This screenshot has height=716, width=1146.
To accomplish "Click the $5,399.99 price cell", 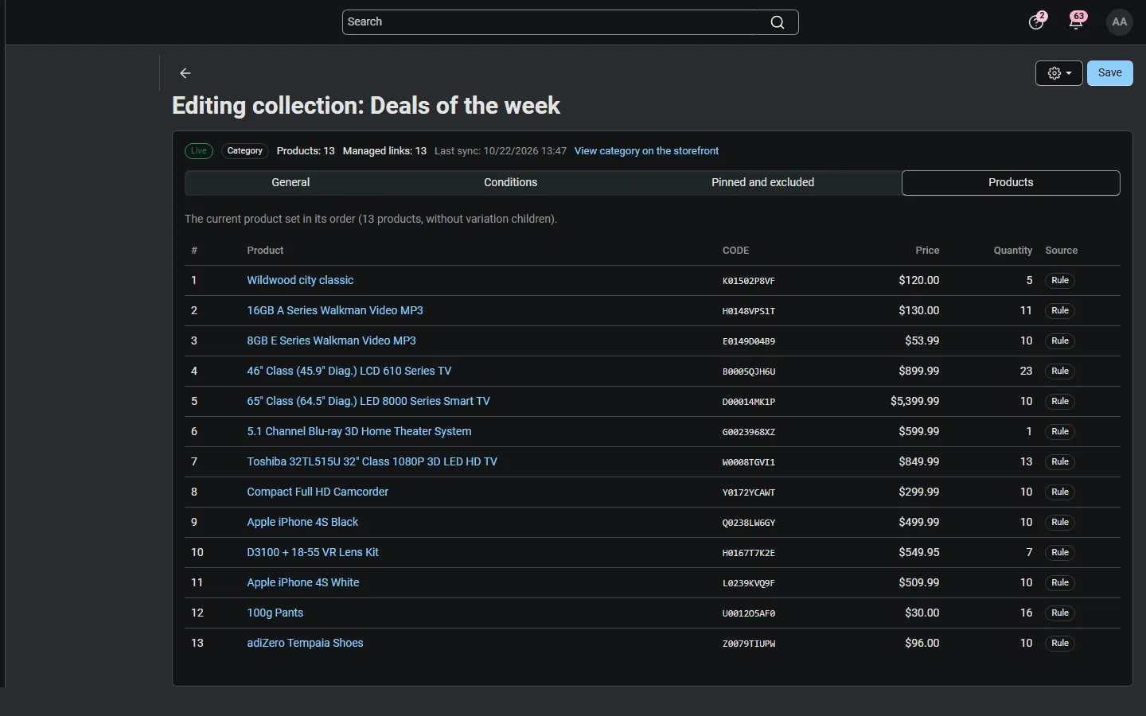I will click(915, 401).
